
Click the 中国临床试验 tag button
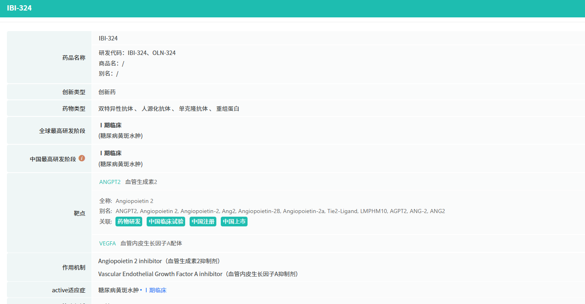click(166, 222)
